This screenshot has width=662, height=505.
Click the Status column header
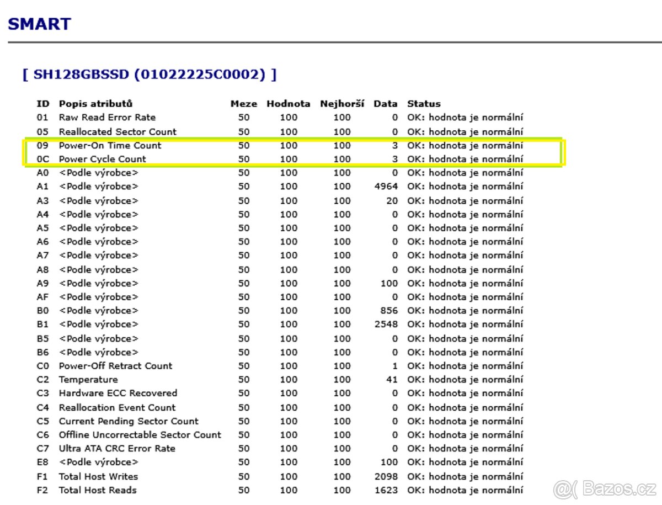point(424,104)
